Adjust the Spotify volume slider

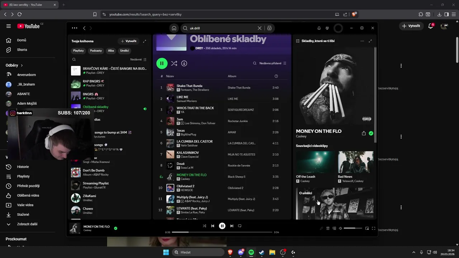point(353,228)
